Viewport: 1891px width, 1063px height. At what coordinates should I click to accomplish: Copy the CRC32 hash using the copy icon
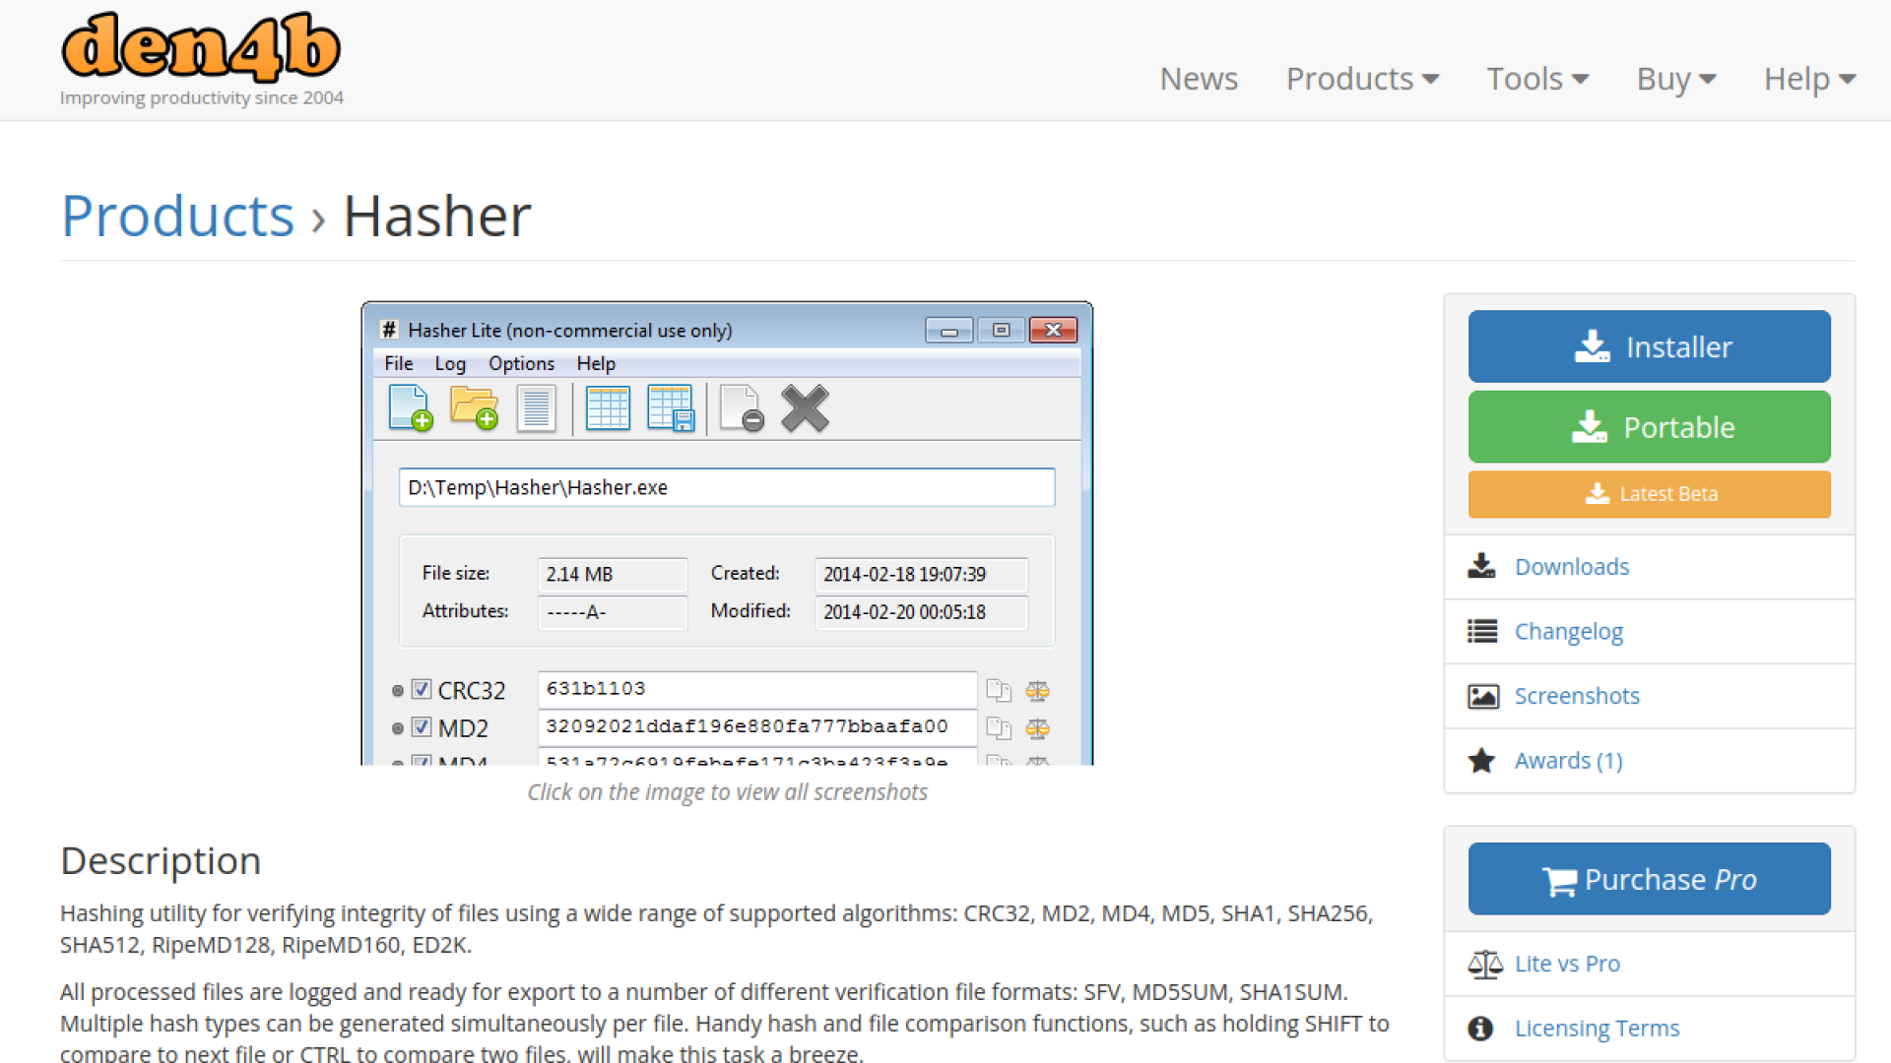[1000, 690]
